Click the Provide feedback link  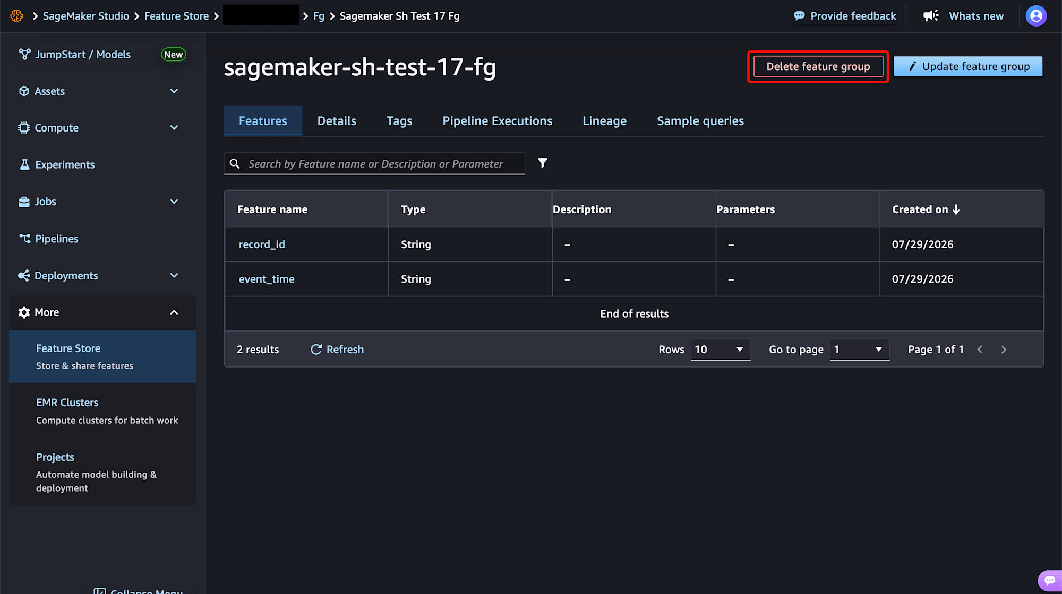(x=853, y=16)
